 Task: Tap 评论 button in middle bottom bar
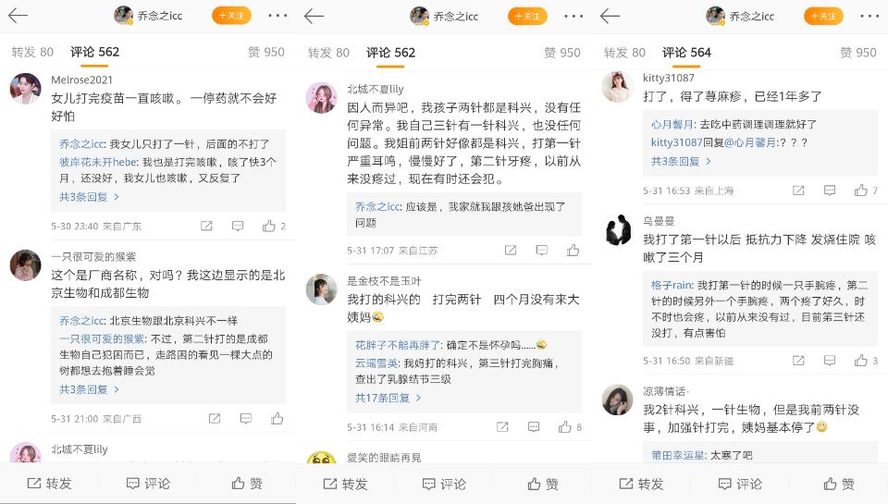tap(444, 484)
